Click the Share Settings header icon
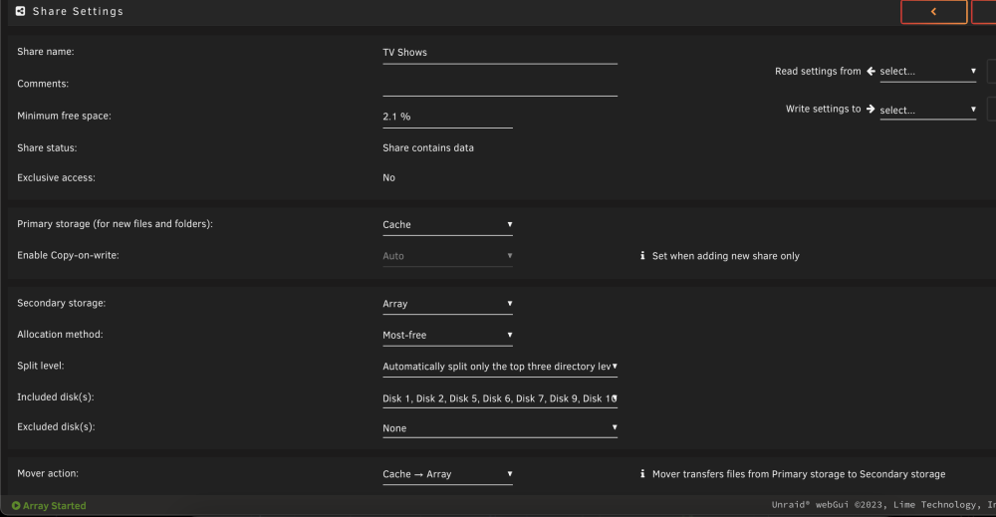 [x=20, y=11]
